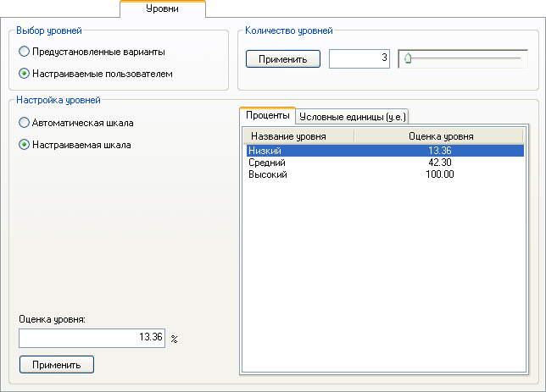
Task: Switch to the Проценты tab
Action: (267, 115)
